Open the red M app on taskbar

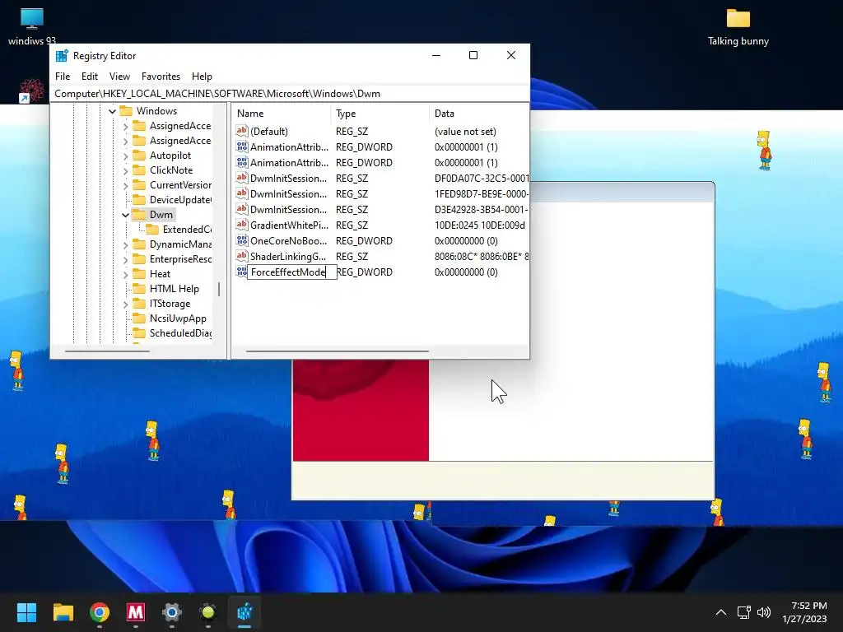pos(136,612)
